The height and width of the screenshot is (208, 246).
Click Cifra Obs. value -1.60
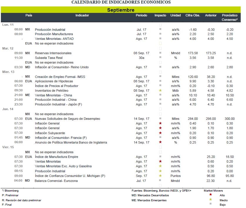[193, 30]
